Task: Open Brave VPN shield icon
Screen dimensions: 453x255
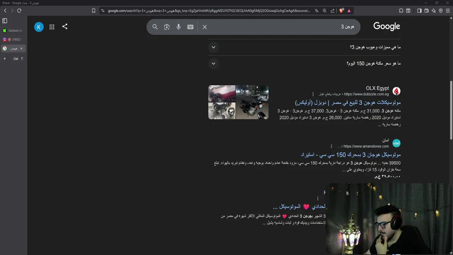Action: [441, 11]
